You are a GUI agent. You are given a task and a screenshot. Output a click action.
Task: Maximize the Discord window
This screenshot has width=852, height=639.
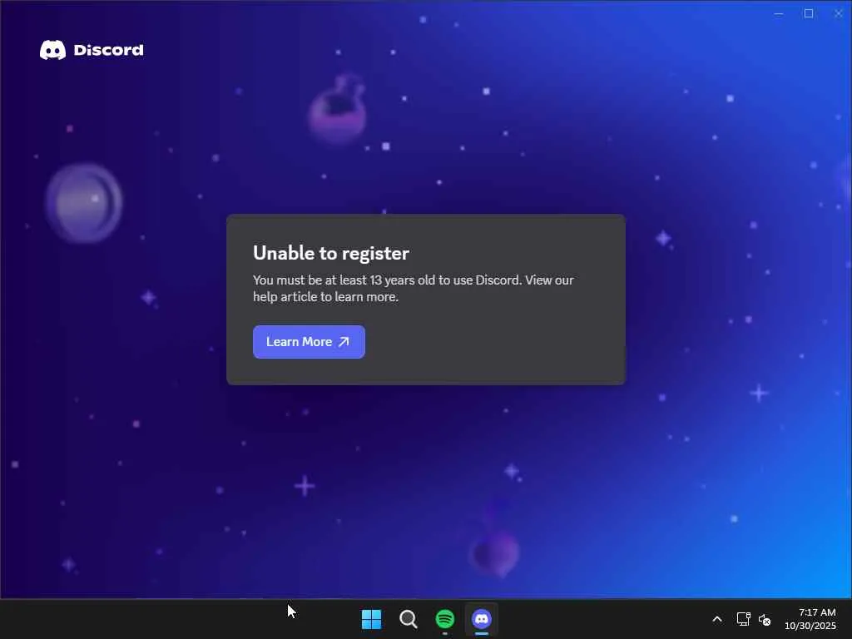[x=809, y=13]
